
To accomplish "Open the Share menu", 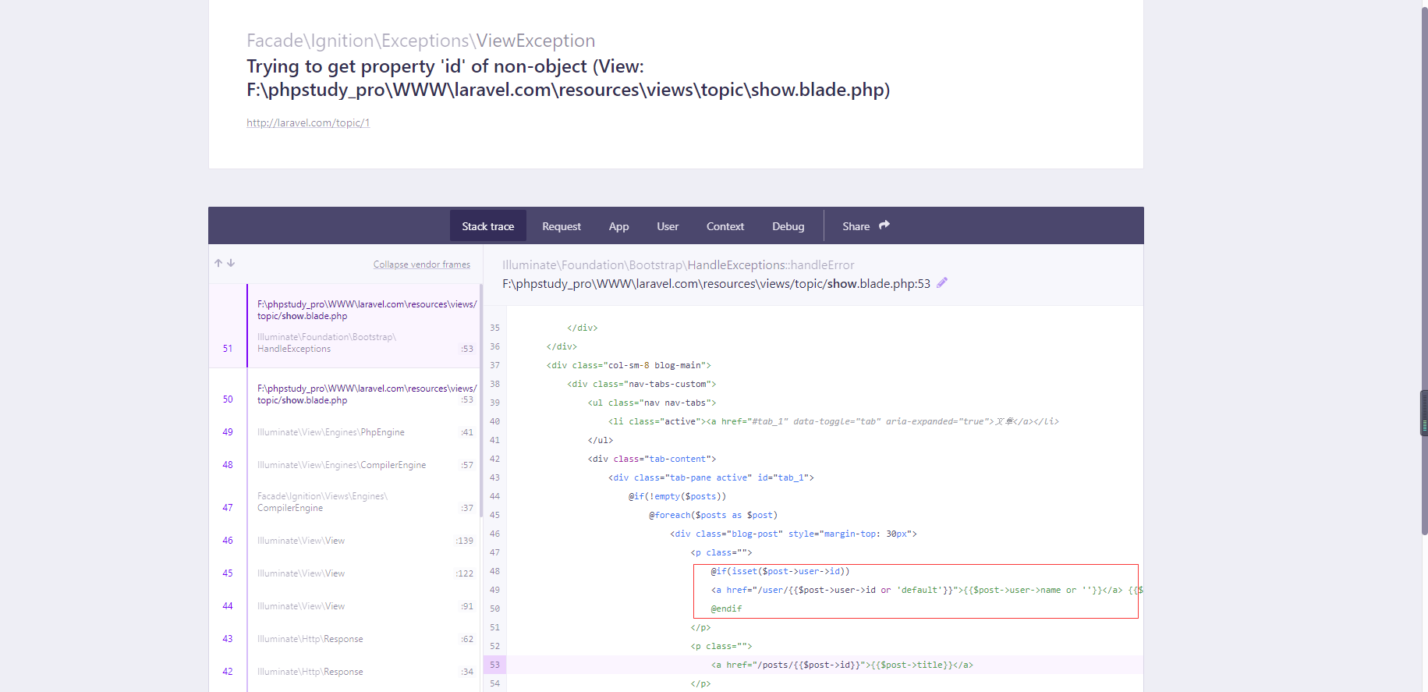I will 866,226.
